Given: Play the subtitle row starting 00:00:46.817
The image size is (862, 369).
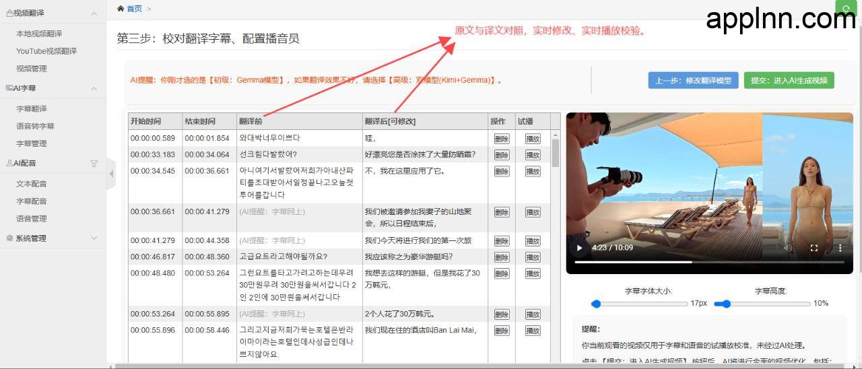Looking at the screenshot, I should click(x=533, y=257).
